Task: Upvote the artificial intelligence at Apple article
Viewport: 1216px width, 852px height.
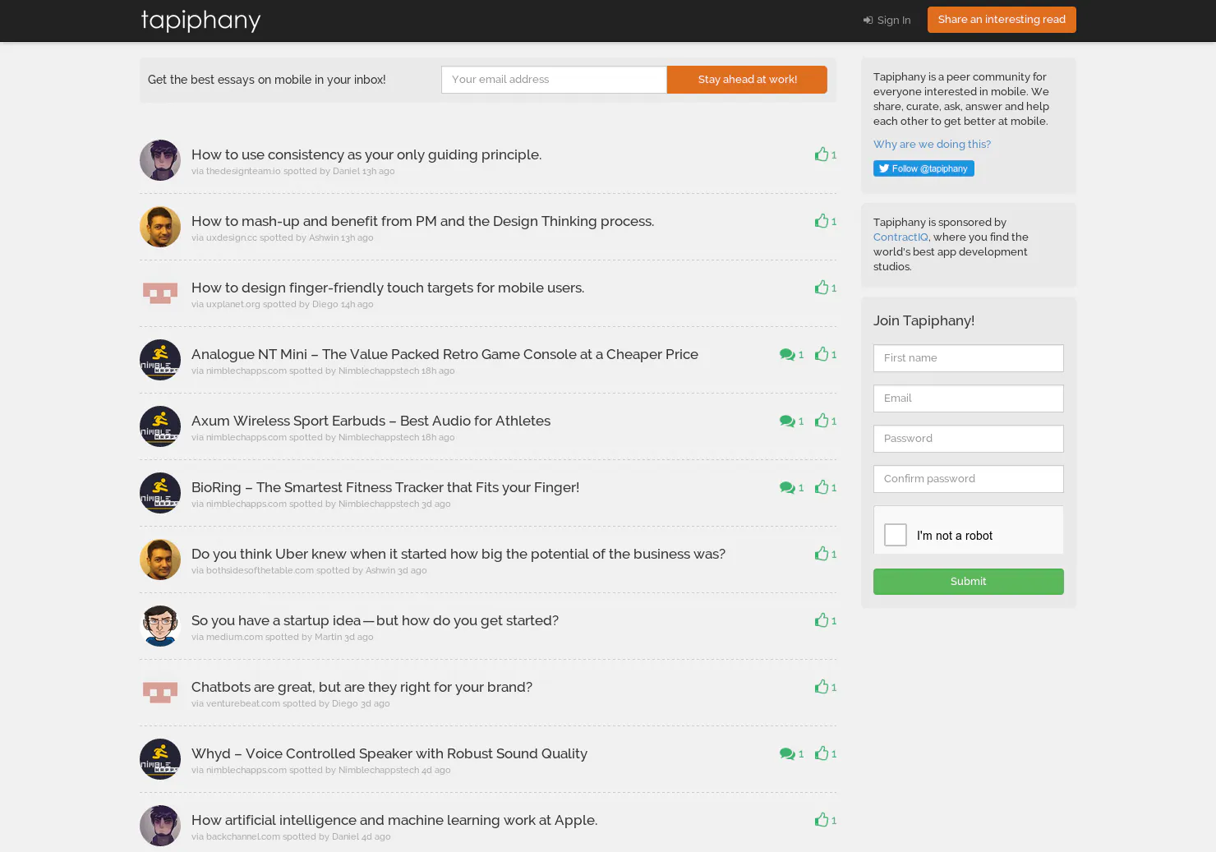Action: (x=825, y=820)
